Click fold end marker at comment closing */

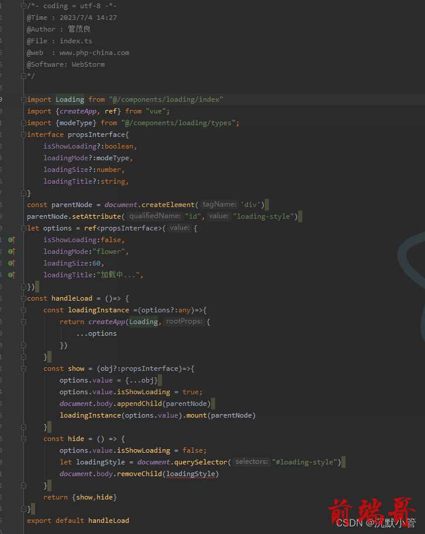(23, 76)
